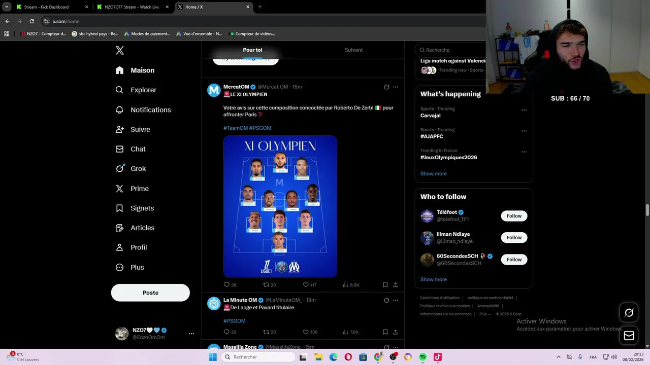Screen dimensions: 650x365
Task: Open #TeamOM hashtag link
Action: (x=236, y=128)
